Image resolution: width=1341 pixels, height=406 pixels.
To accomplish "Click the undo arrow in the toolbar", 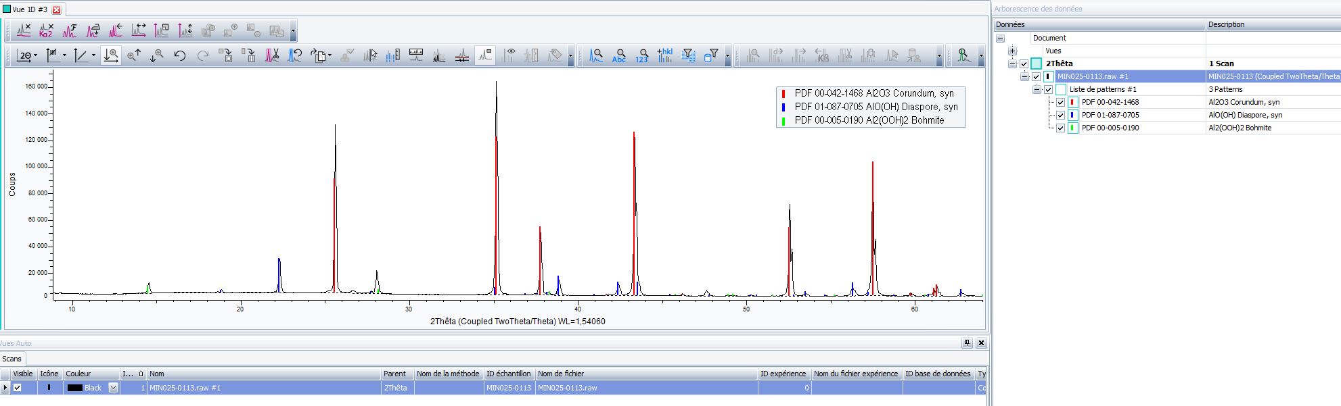I will (180, 55).
